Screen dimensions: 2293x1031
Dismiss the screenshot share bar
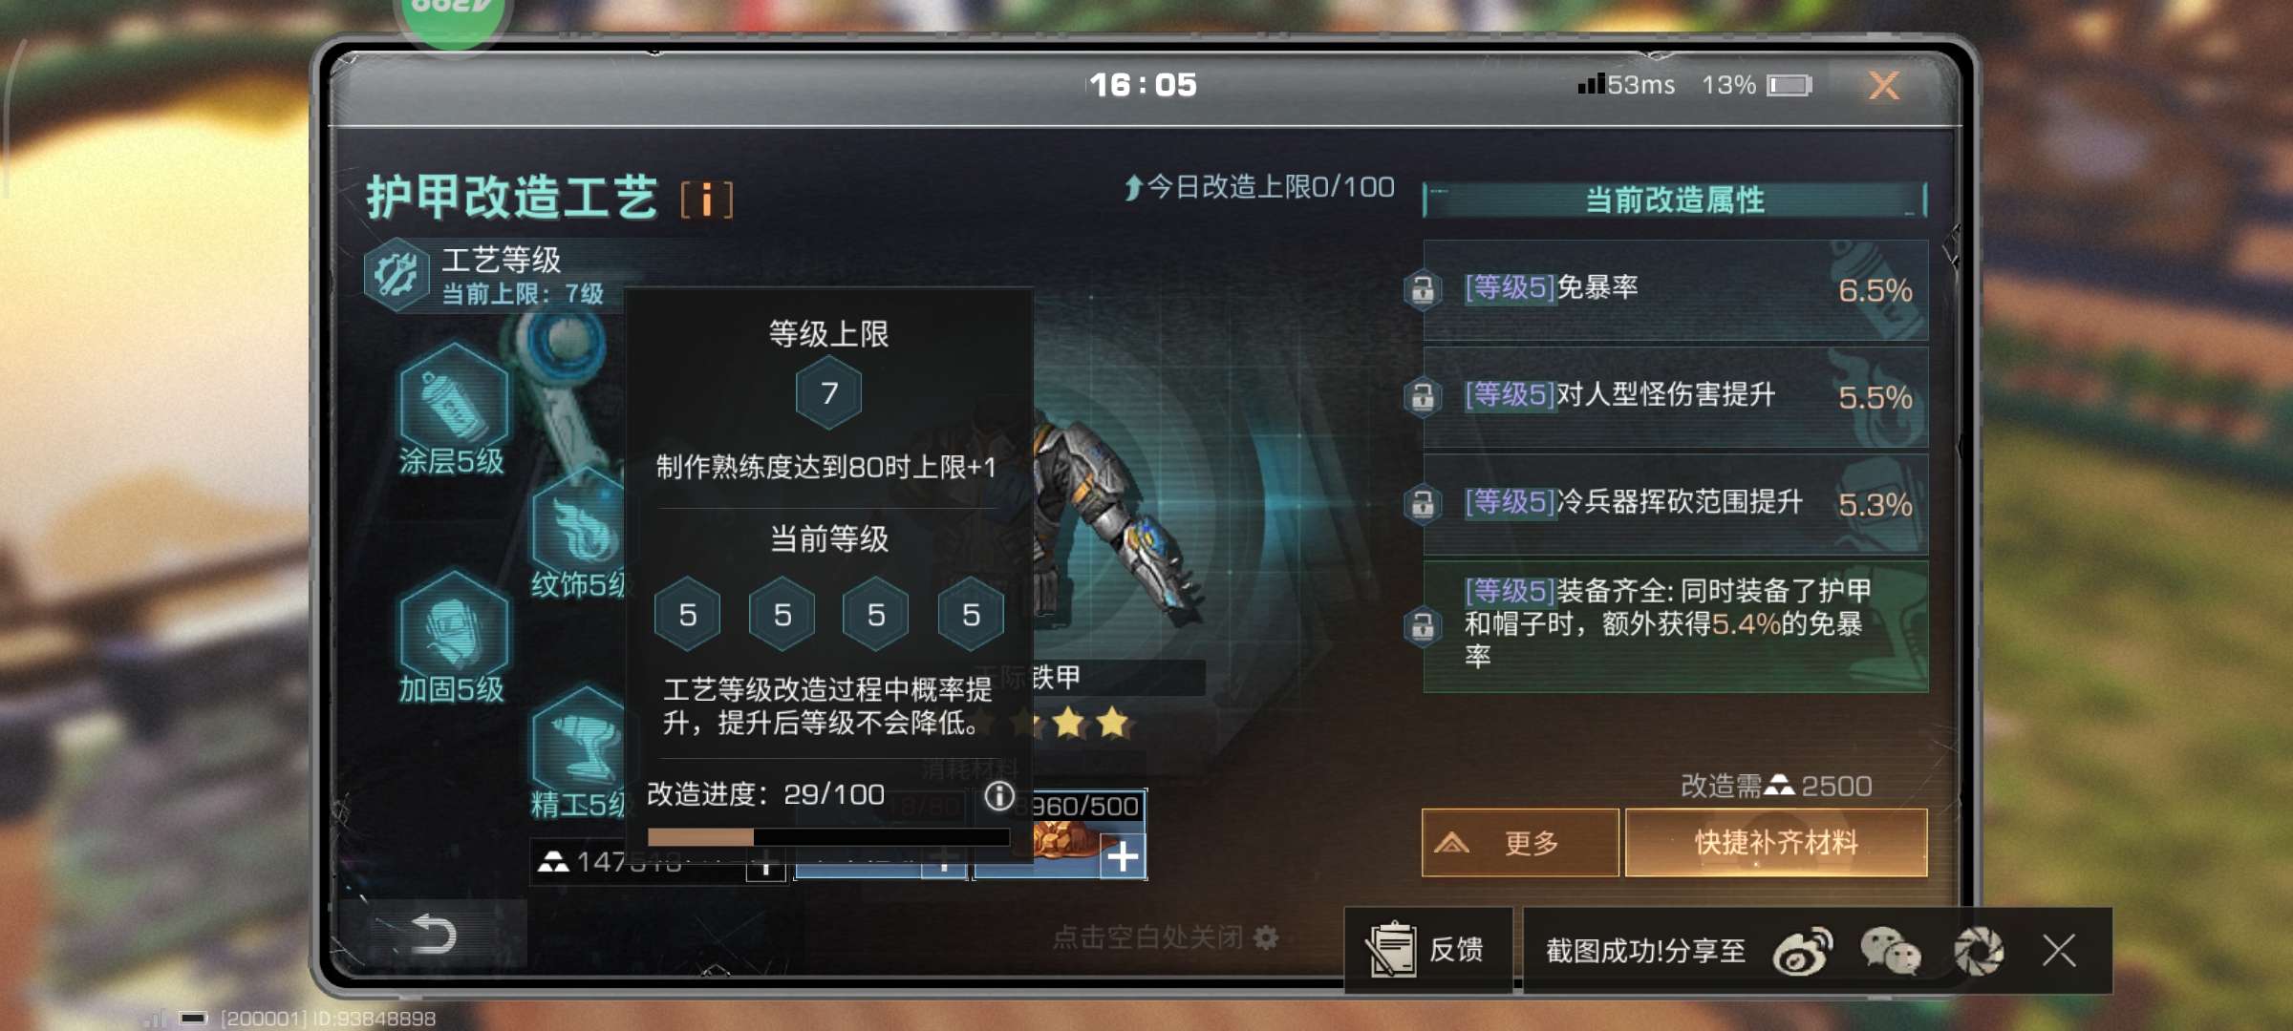coord(2059,951)
